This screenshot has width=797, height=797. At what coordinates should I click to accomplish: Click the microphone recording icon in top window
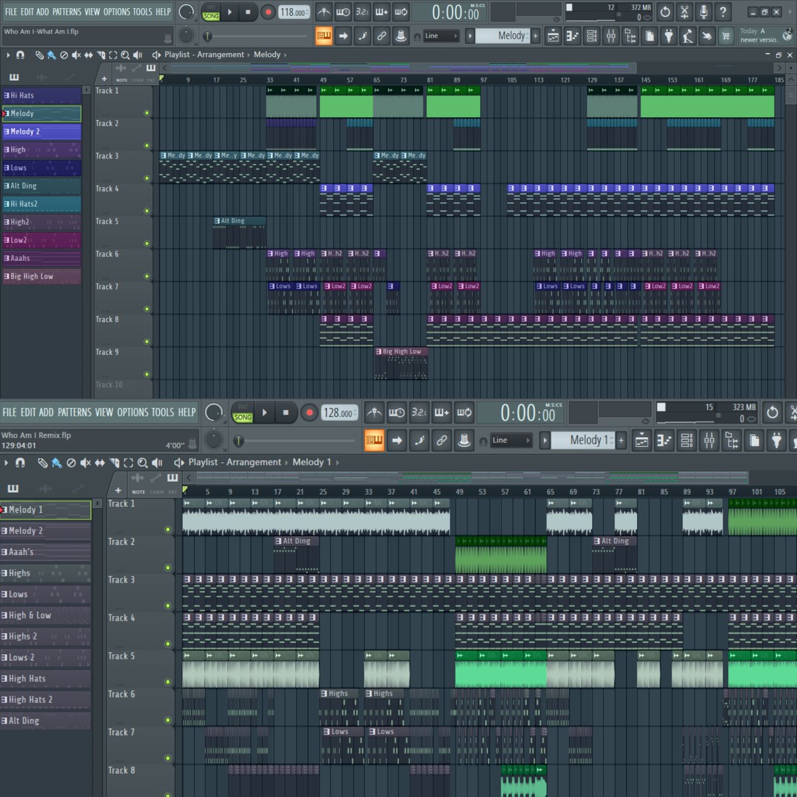[704, 12]
